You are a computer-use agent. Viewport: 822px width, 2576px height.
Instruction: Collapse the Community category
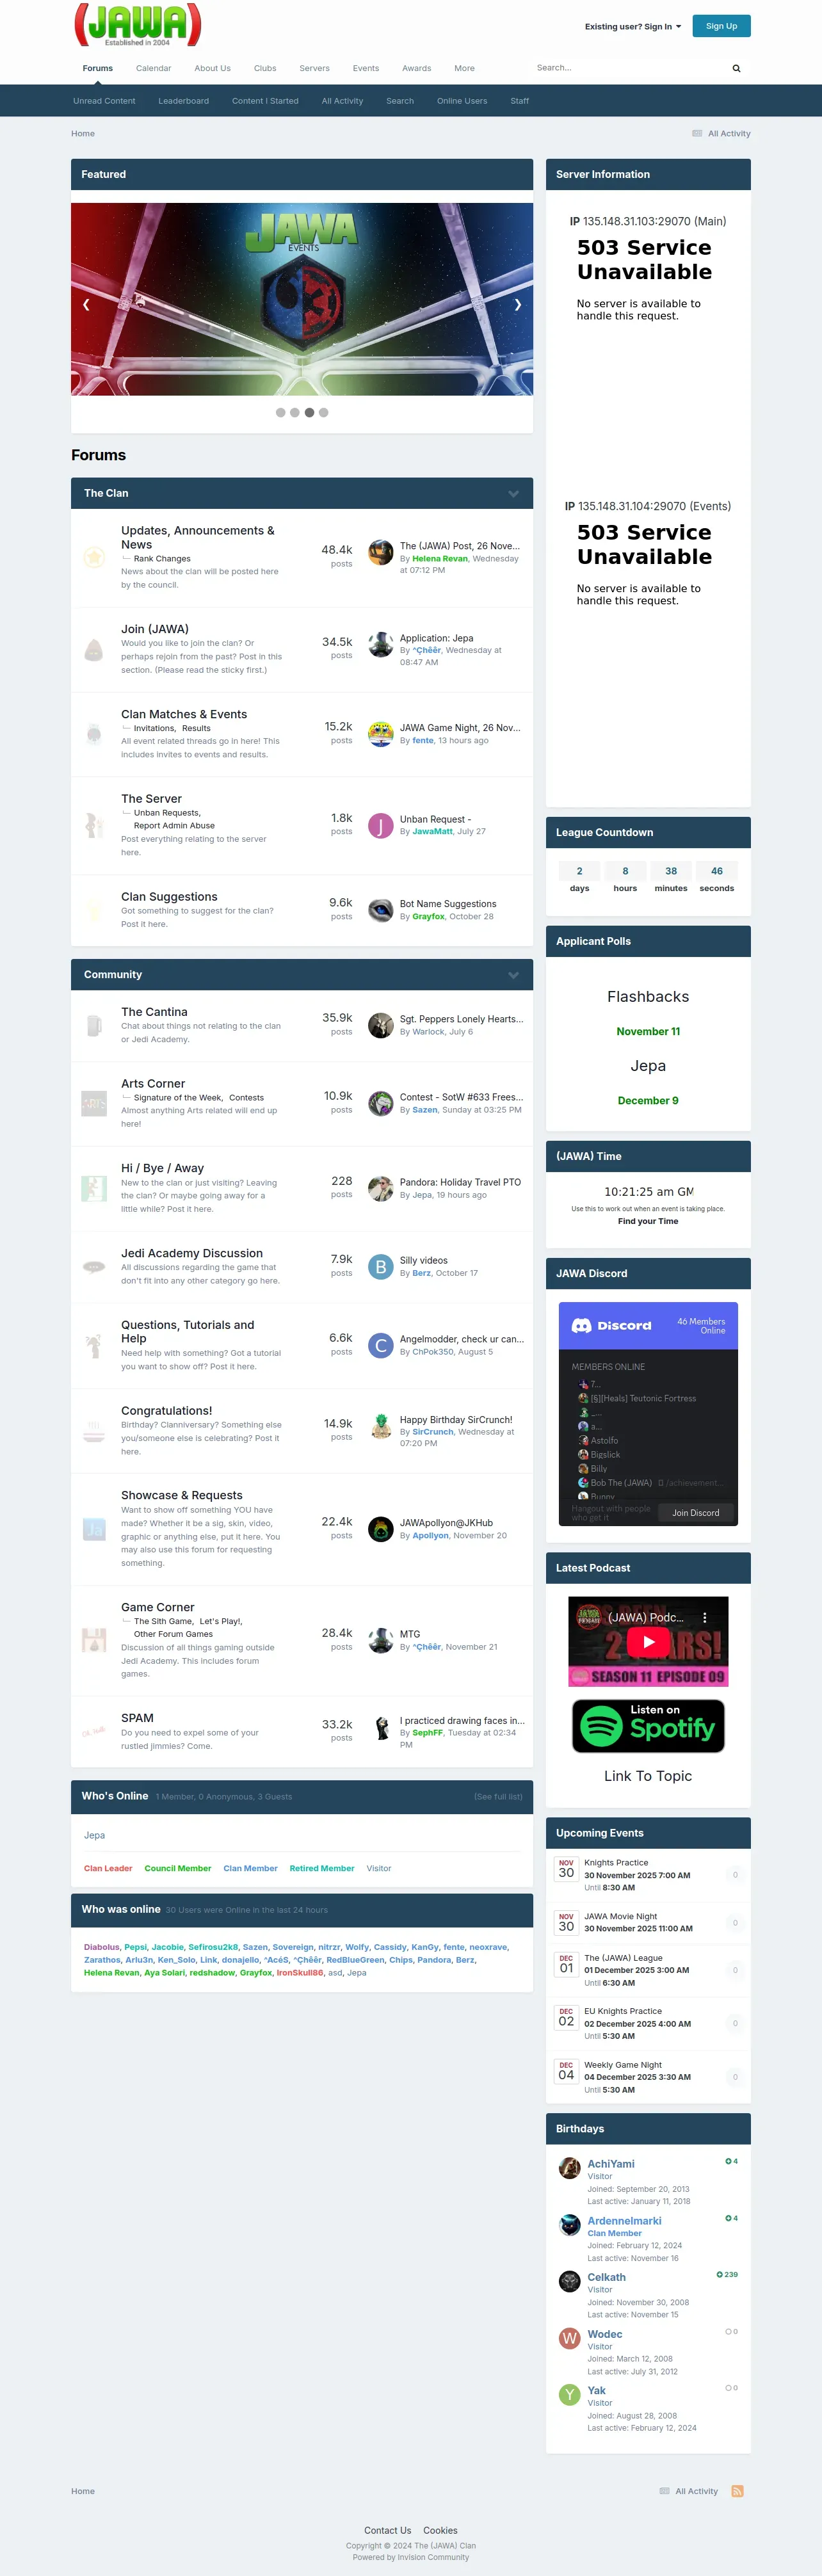(x=513, y=975)
